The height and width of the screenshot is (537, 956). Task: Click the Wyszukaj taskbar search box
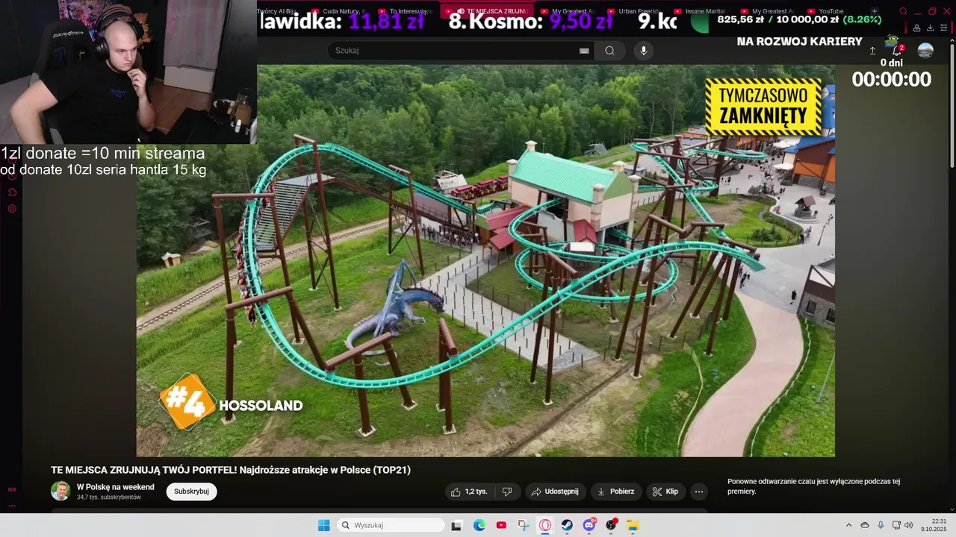(391, 525)
